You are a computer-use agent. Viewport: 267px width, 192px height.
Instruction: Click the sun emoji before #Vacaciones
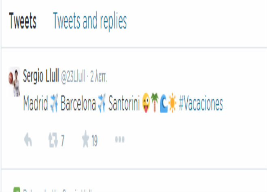[172, 103]
